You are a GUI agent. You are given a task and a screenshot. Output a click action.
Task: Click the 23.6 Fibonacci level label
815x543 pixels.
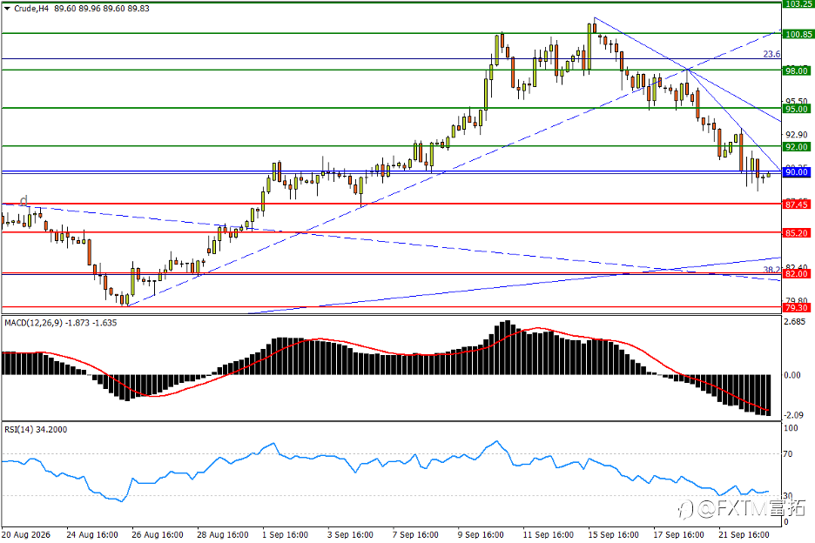771,54
